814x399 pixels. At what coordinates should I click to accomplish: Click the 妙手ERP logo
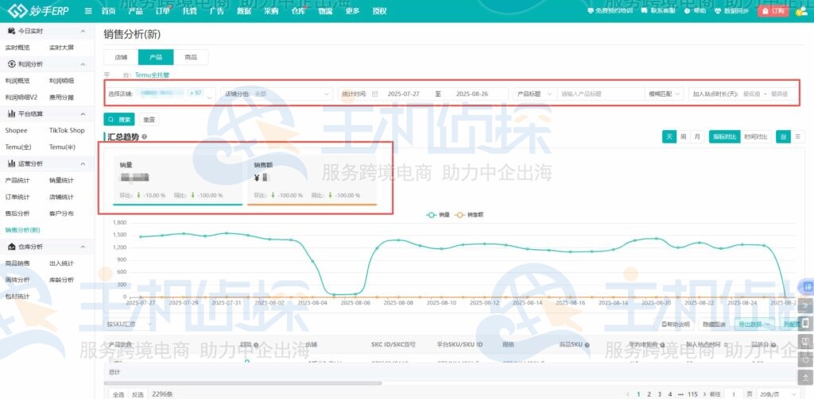click(x=38, y=11)
